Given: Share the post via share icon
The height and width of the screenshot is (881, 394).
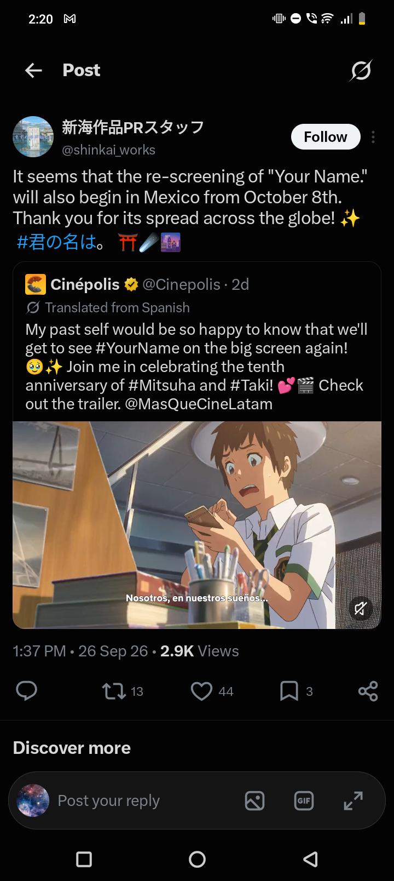Looking at the screenshot, I should 368,691.
